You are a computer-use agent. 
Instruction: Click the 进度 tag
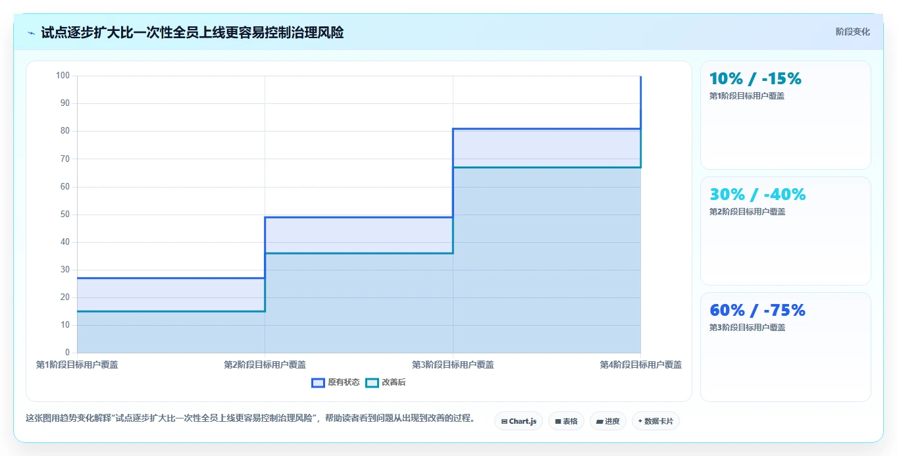608,421
